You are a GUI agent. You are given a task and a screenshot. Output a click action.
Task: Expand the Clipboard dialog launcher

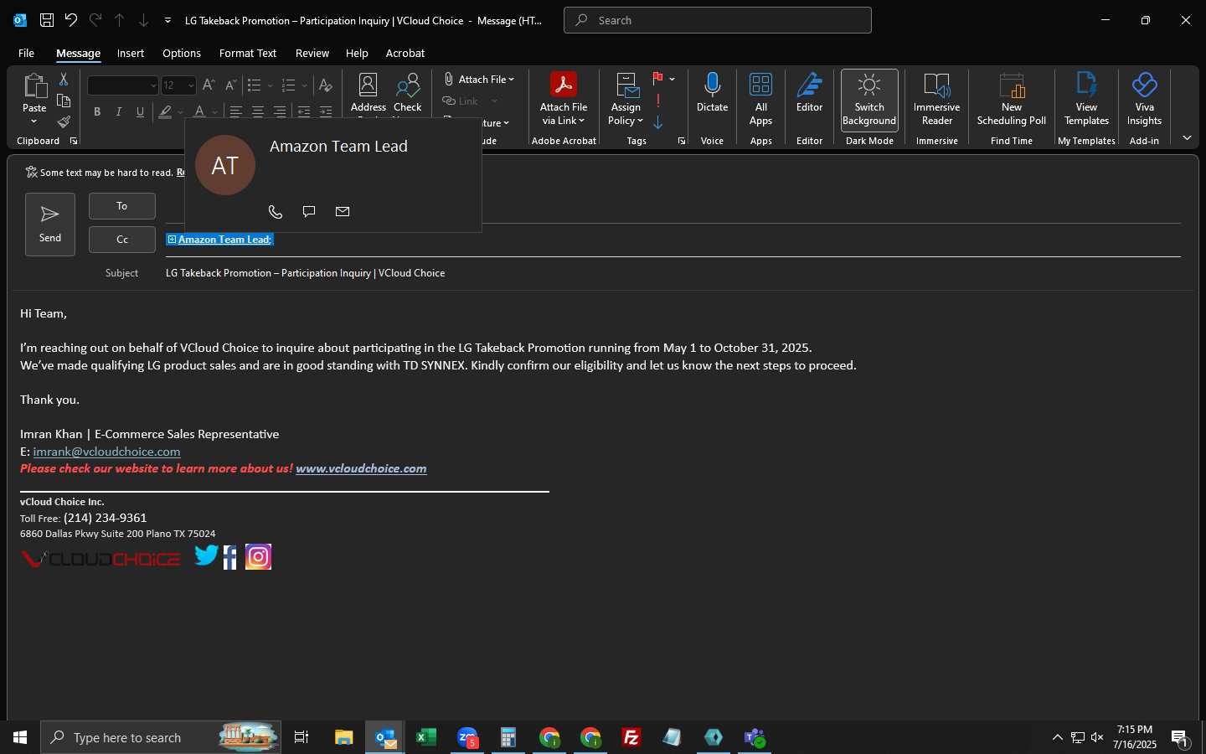(74, 141)
